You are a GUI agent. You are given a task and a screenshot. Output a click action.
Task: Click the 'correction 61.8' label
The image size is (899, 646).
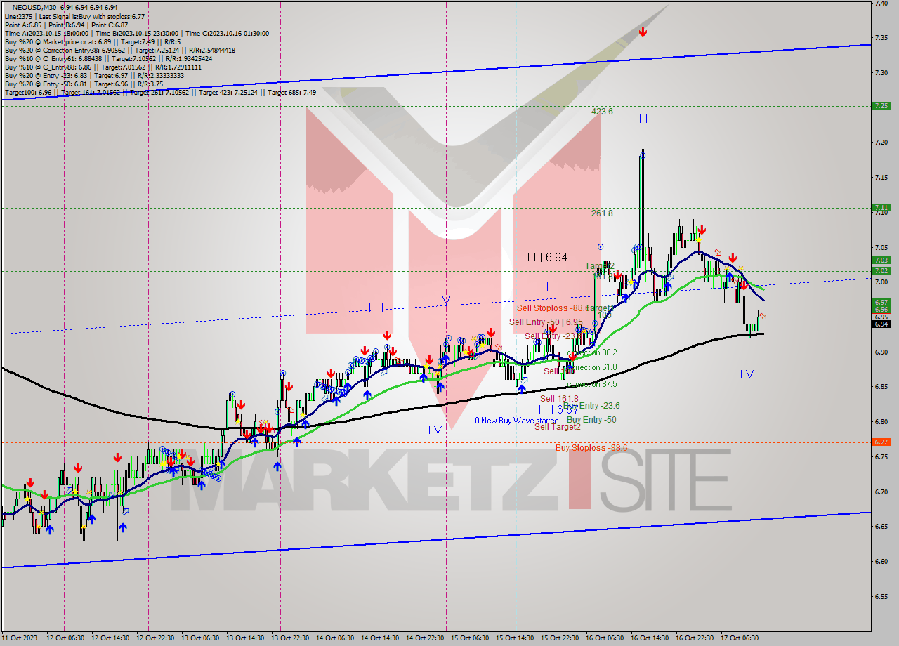[x=591, y=367]
